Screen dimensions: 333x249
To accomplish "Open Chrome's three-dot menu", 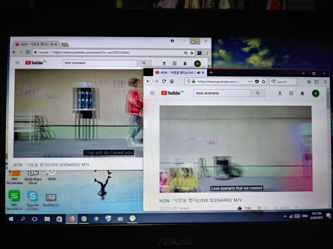I will coord(207,53).
